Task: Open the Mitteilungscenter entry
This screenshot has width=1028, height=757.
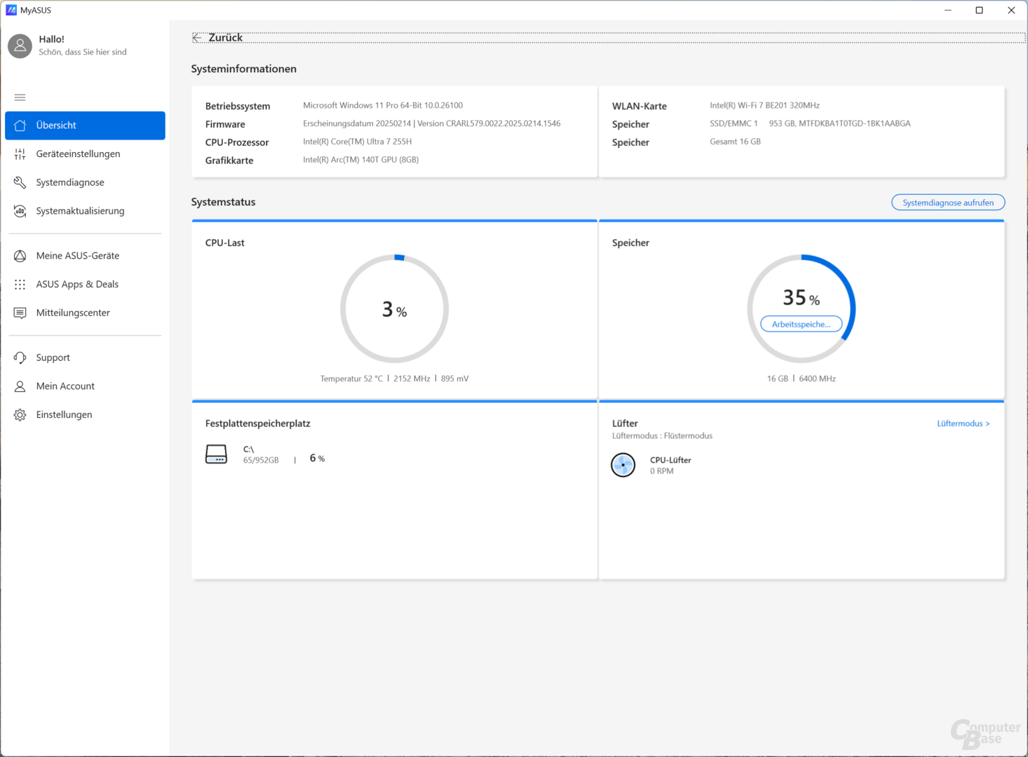Action: pos(85,313)
